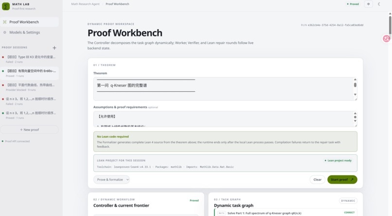
Task: Click the Lean Toolchain info line
Action: point(165,167)
